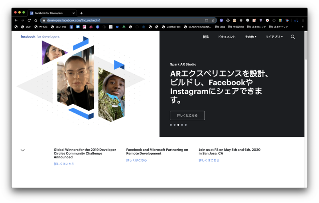Select the fifth carousel dot
Image resolution: width=319 pixels, height=203 pixels.
[x=185, y=125]
